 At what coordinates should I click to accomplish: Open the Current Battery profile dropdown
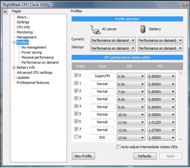(x=160, y=40)
